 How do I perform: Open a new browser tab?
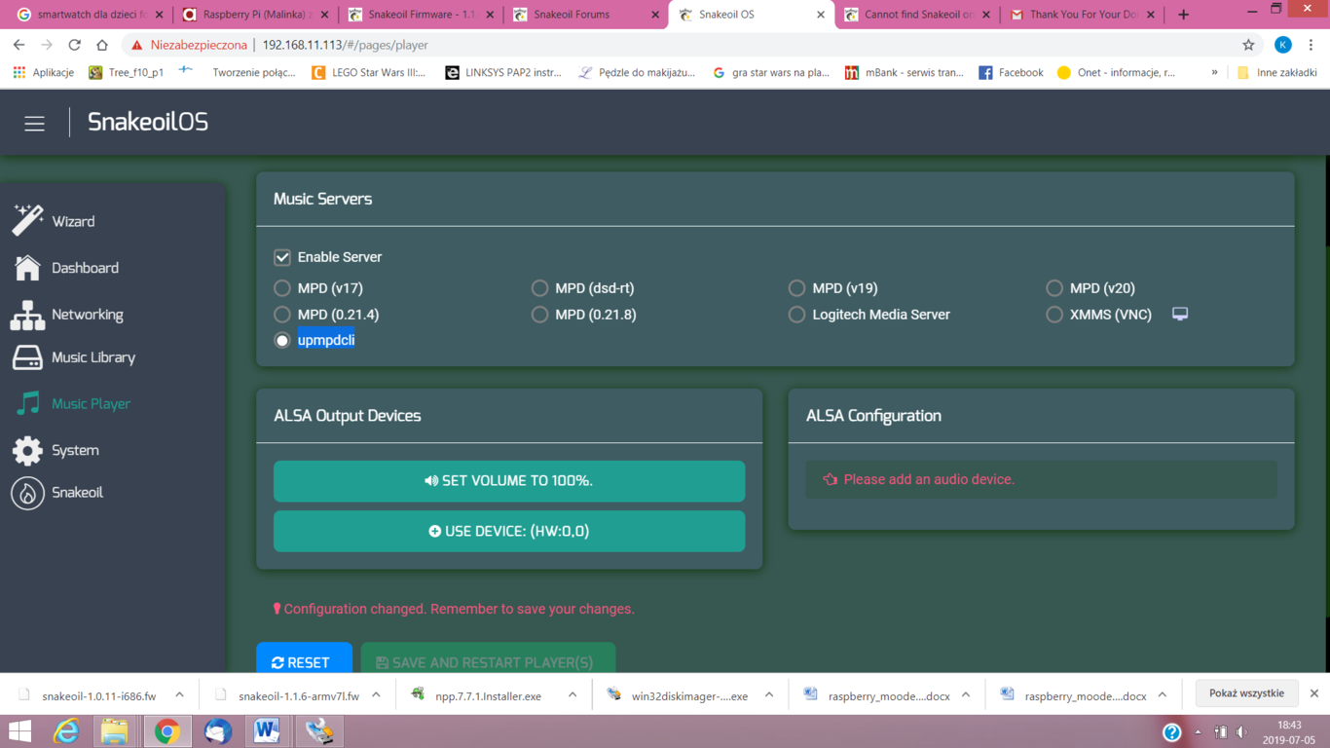click(1183, 15)
